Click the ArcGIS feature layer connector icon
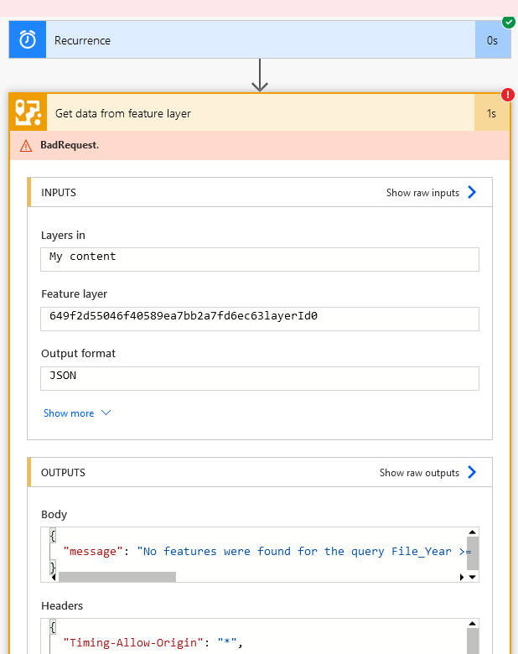Screen dimensions: 518x654 28,113
